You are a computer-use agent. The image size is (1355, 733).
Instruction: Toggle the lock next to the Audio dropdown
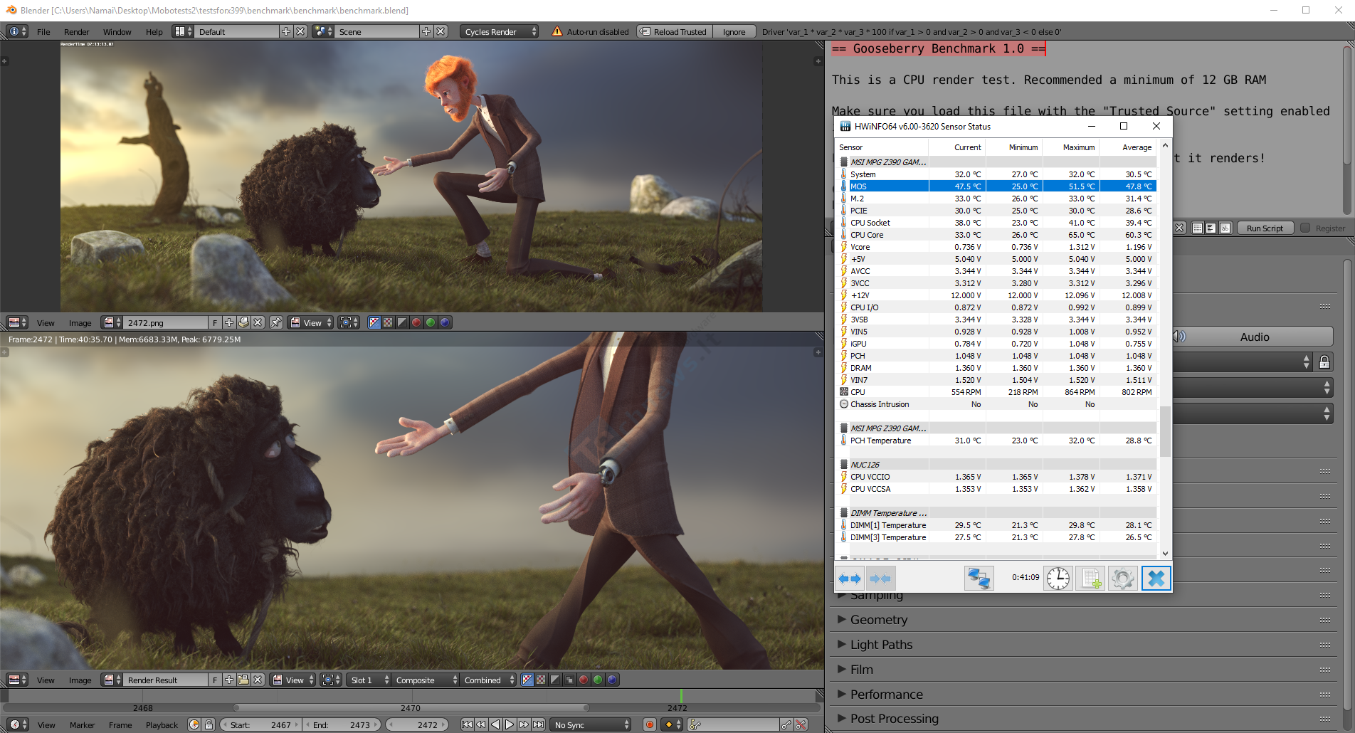1324,362
